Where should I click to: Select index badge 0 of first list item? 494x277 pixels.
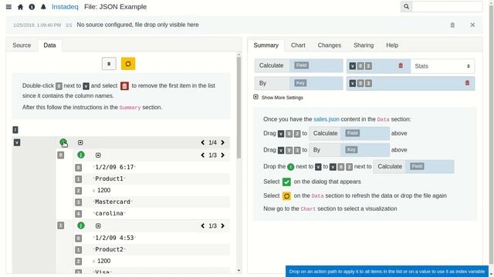60,155
